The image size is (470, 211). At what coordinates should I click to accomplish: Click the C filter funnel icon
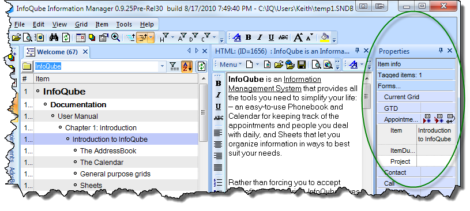(206, 37)
